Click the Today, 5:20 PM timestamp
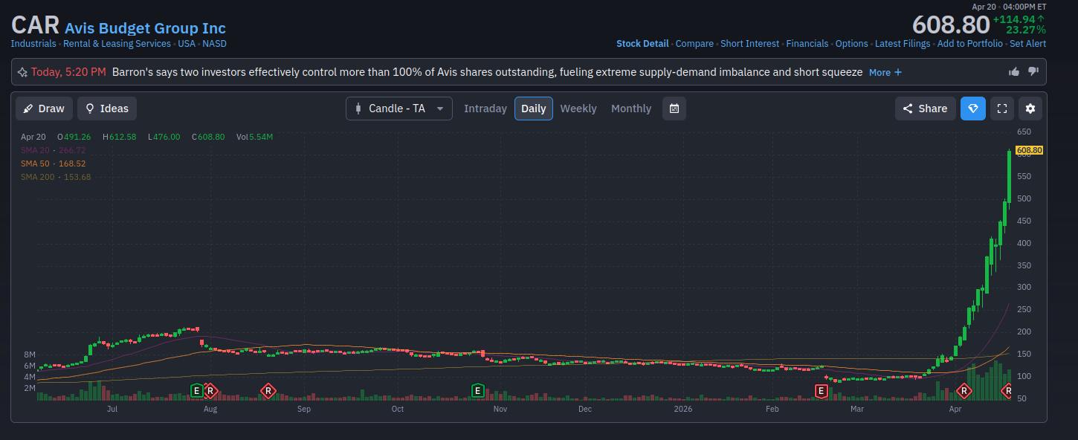The image size is (1078, 440). pos(68,72)
